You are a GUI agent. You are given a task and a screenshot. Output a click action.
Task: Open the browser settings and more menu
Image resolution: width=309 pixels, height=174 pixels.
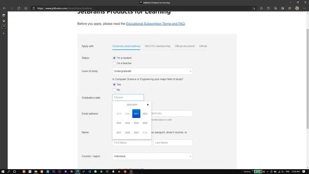(305, 8)
